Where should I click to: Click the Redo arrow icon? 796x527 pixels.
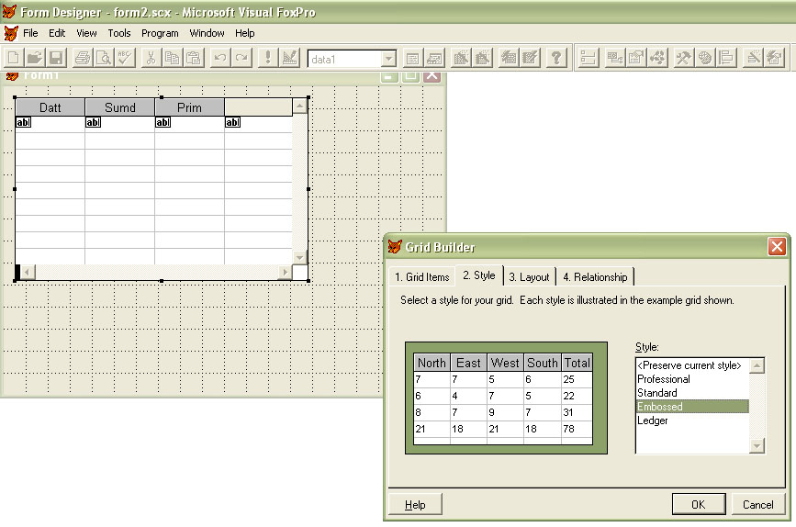coord(241,58)
